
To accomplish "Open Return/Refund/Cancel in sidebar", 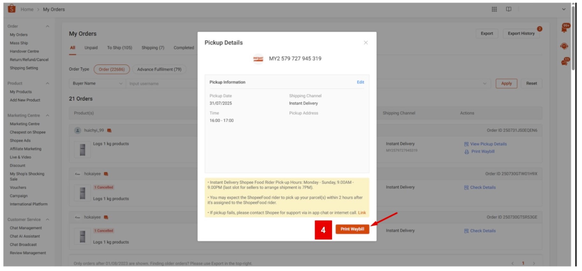I will point(29,59).
